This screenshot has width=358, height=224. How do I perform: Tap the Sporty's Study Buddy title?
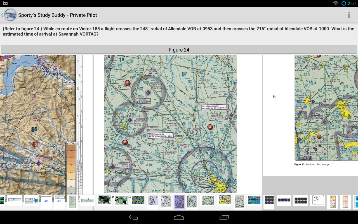[58, 15]
